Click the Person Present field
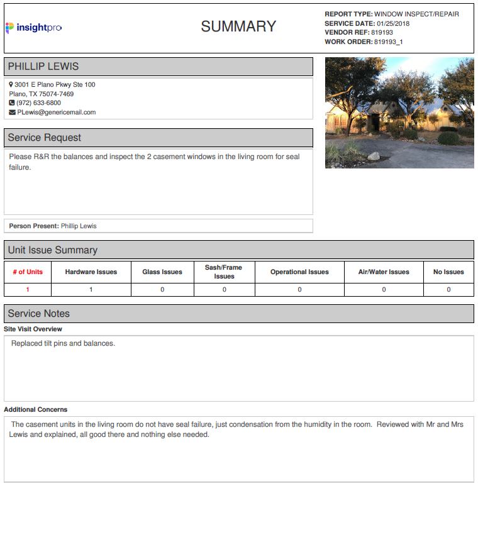The height and width of the screenshot is (550, 478). pyautogui.click(x=158, y=226)
